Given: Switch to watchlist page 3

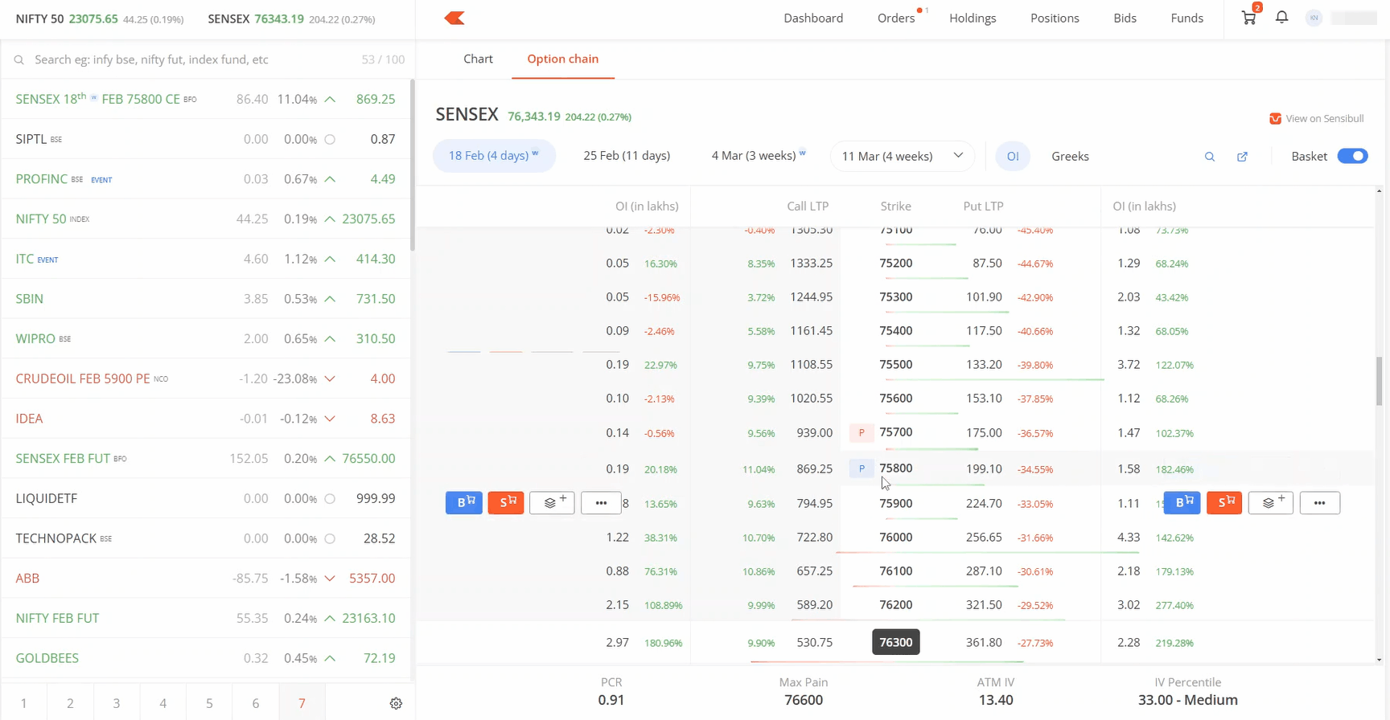Looking at the screenshot, I should [x=117, y=703].
